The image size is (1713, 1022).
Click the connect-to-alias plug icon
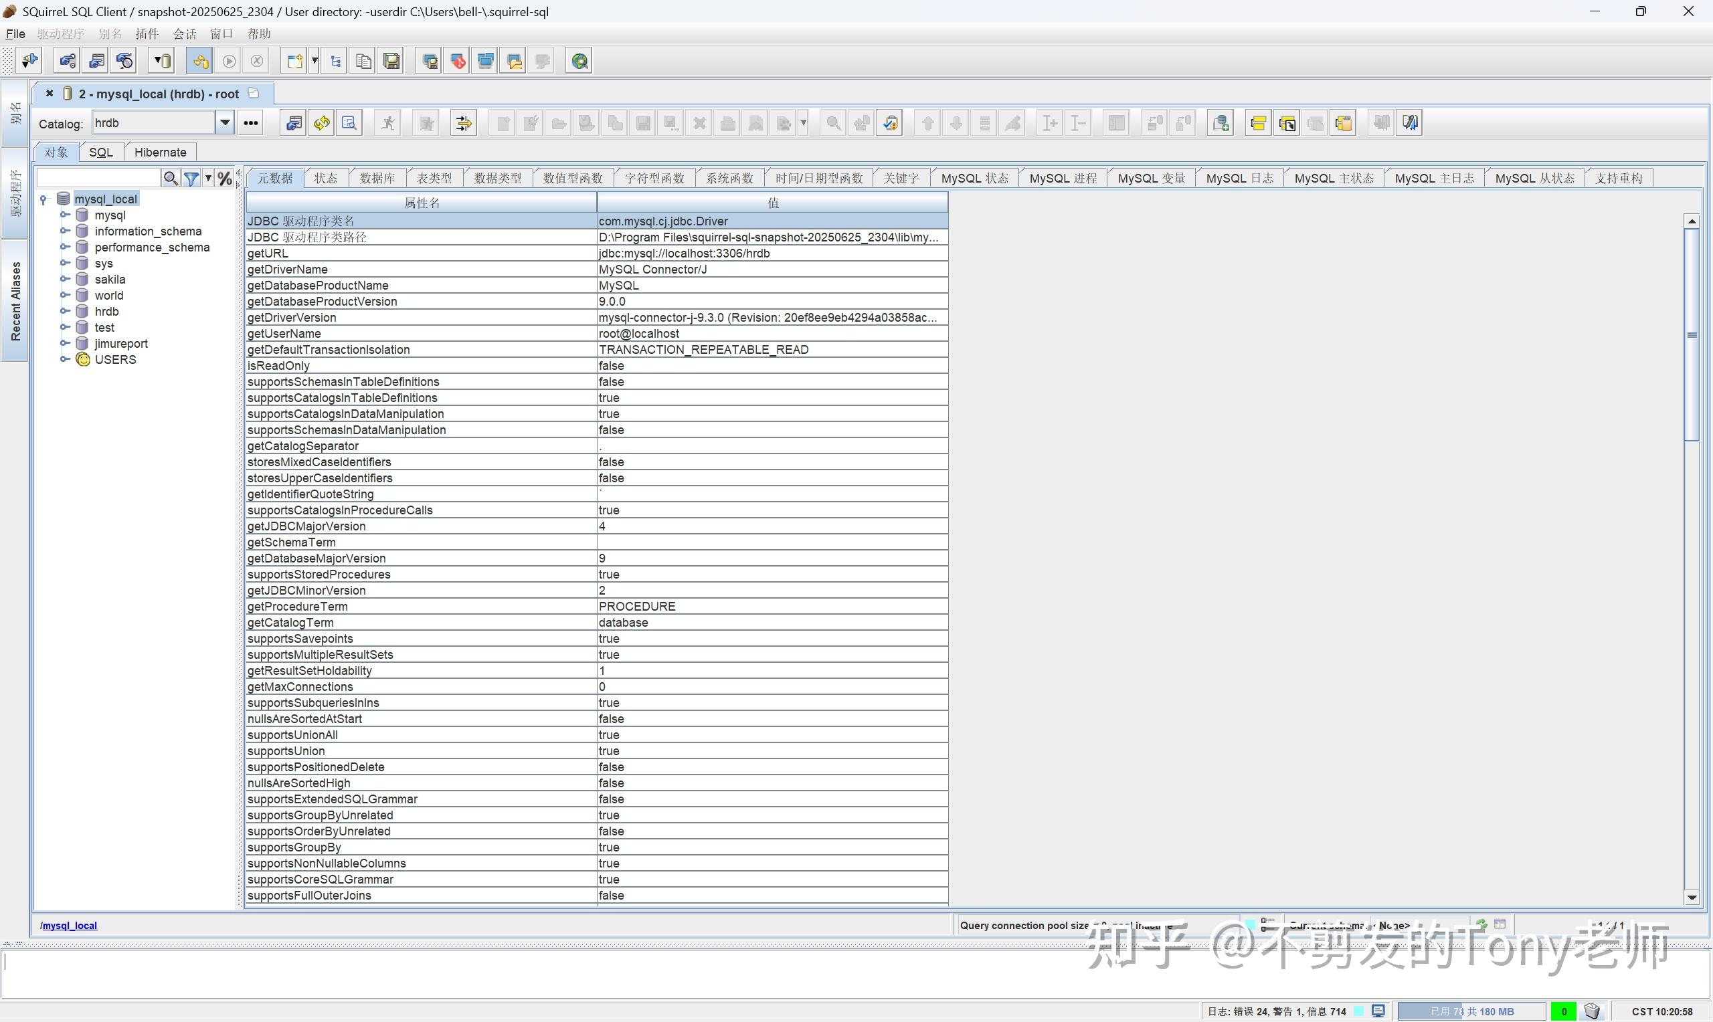[x=28, y=60]
